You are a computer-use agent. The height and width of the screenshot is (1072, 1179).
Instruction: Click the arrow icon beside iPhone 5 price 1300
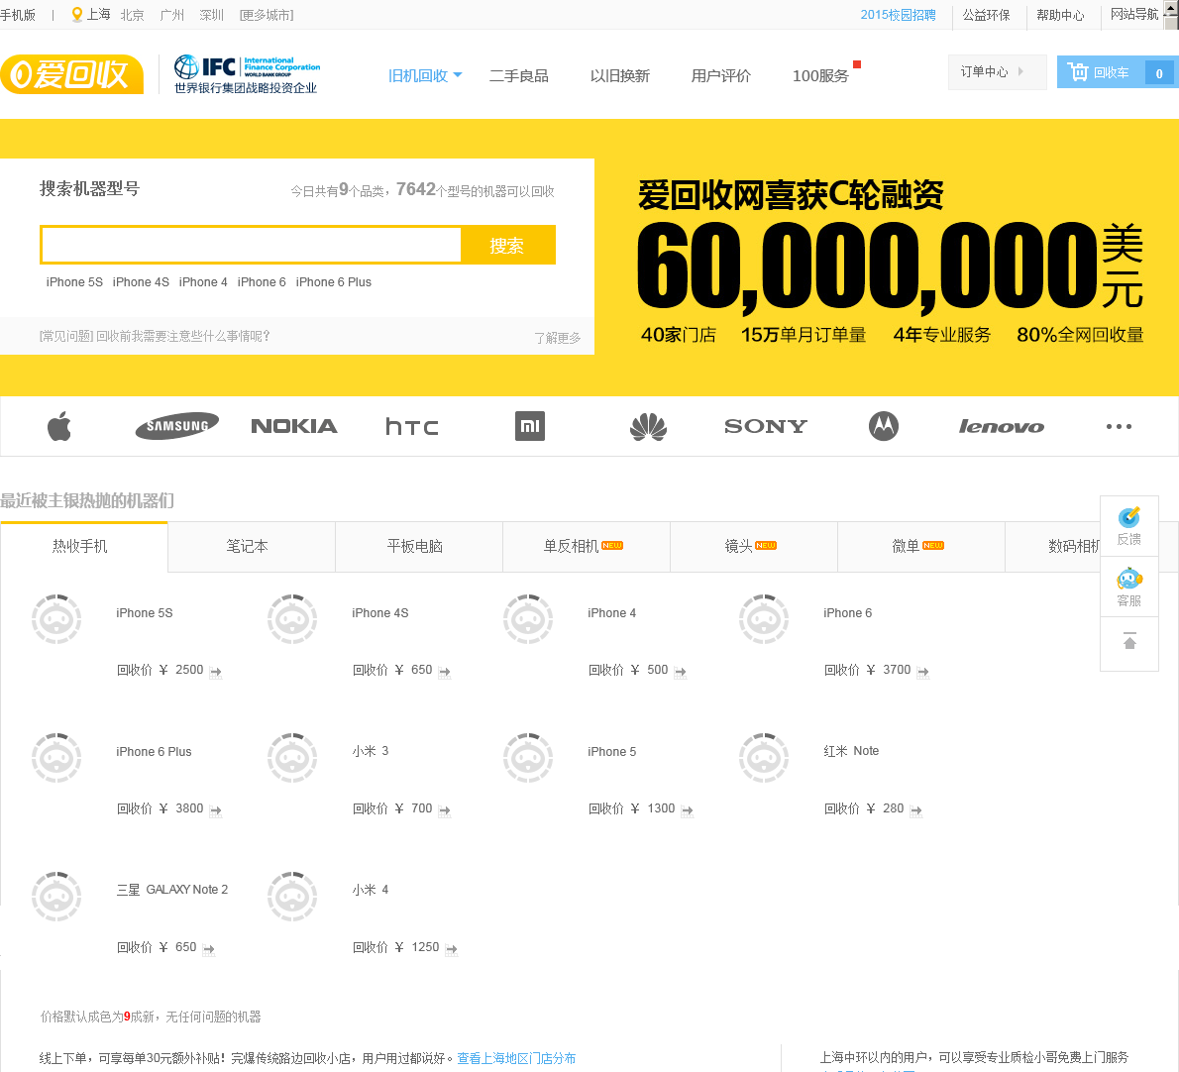[688, 810]
